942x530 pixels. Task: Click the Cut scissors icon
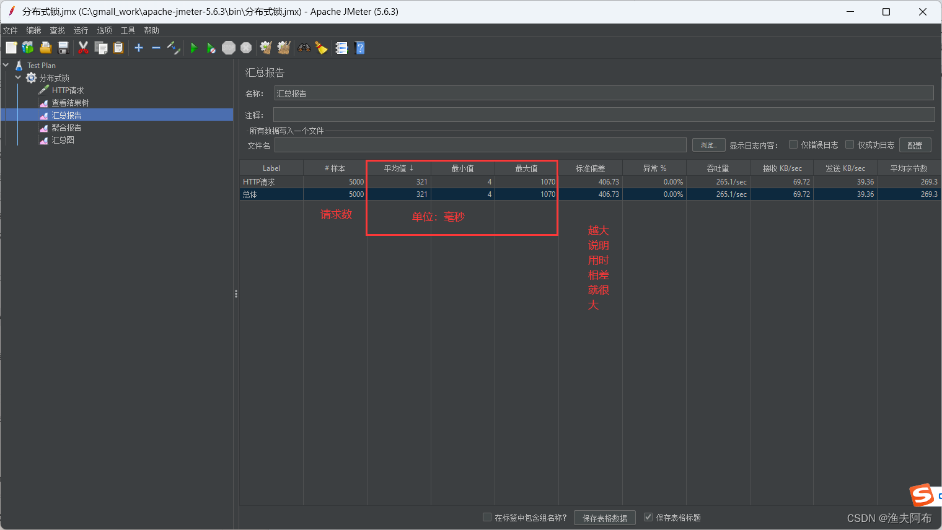[x=83, y=48]
